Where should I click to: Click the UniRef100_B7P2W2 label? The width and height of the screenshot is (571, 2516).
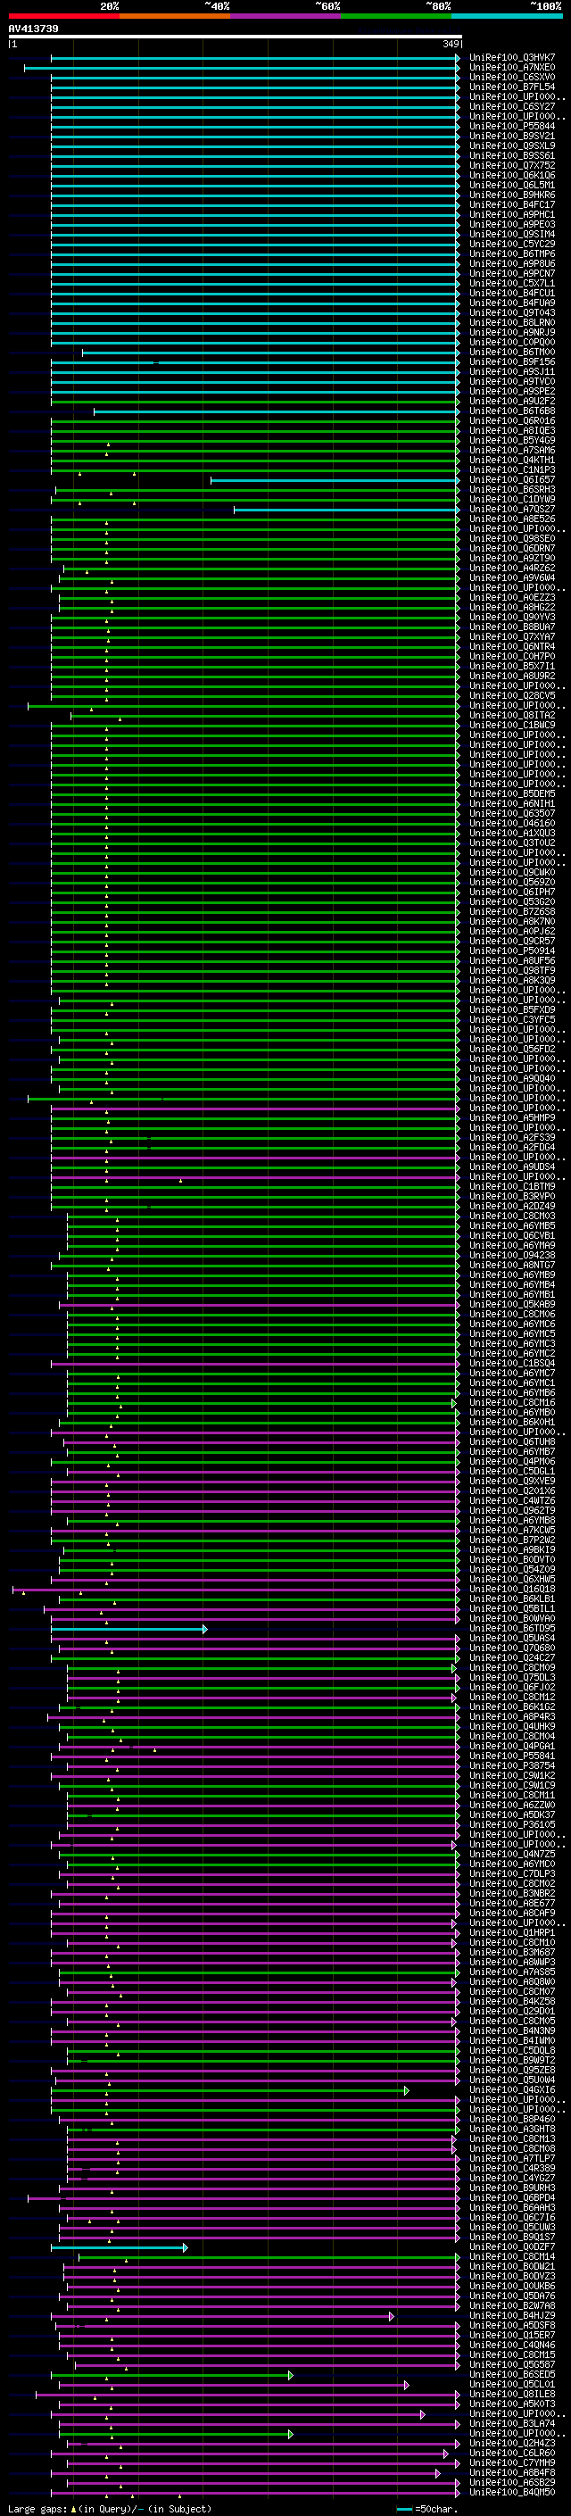click(x=511, y=1540)
